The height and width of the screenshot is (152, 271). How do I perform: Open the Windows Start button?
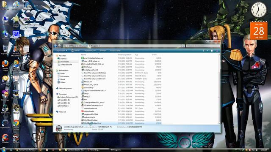(3, 149)
